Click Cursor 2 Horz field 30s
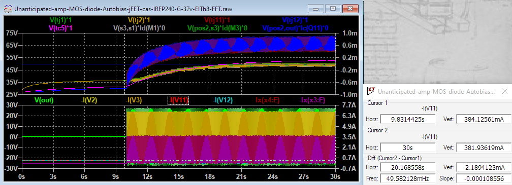Image resolution: width=512 pixels, height=185 pixels. [x=407, y=147]
